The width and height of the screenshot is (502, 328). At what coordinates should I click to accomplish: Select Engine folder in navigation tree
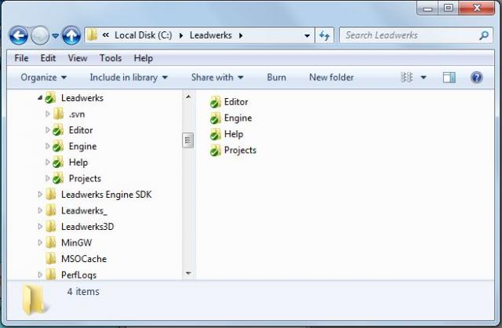point(82,146)
